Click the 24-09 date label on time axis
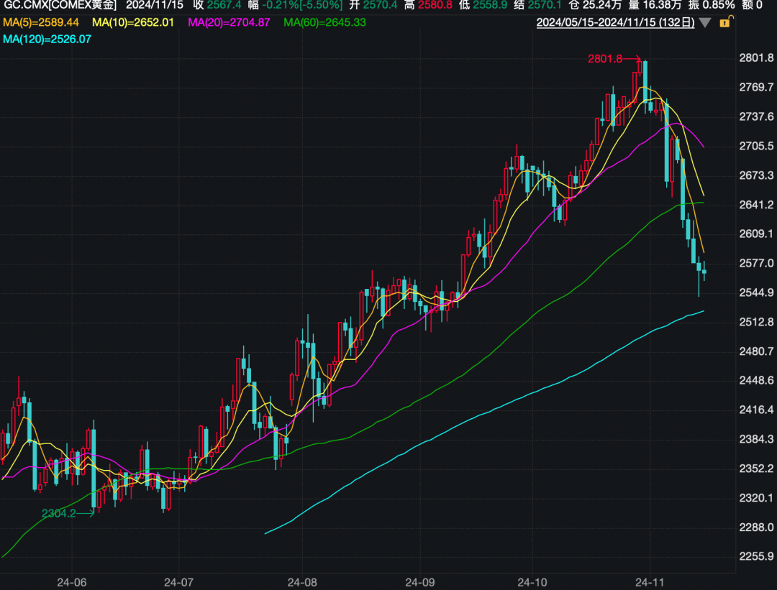The width and height of the screenshot is (777, 590). coord(419,579)
